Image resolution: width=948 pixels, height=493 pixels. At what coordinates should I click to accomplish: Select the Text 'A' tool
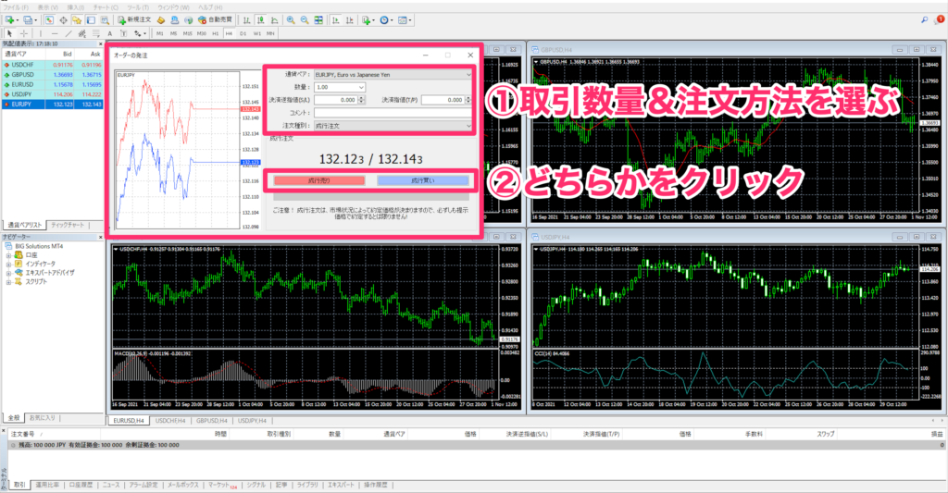(x=109, y=33)
